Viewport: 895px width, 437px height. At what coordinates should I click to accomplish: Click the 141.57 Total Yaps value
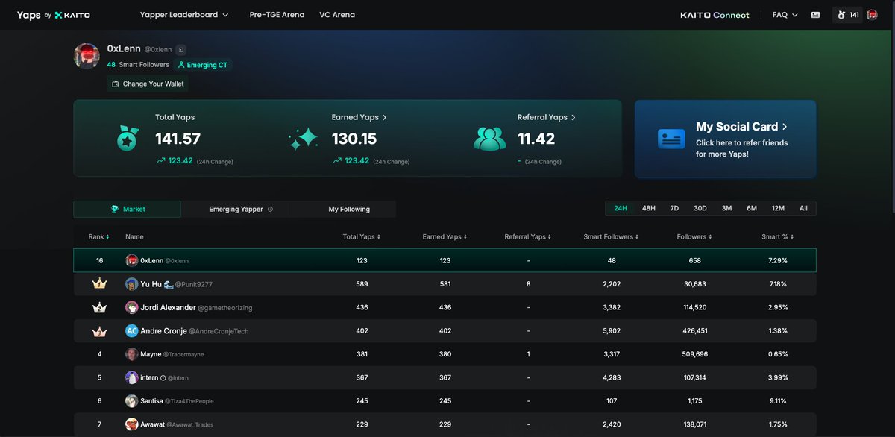178,139
